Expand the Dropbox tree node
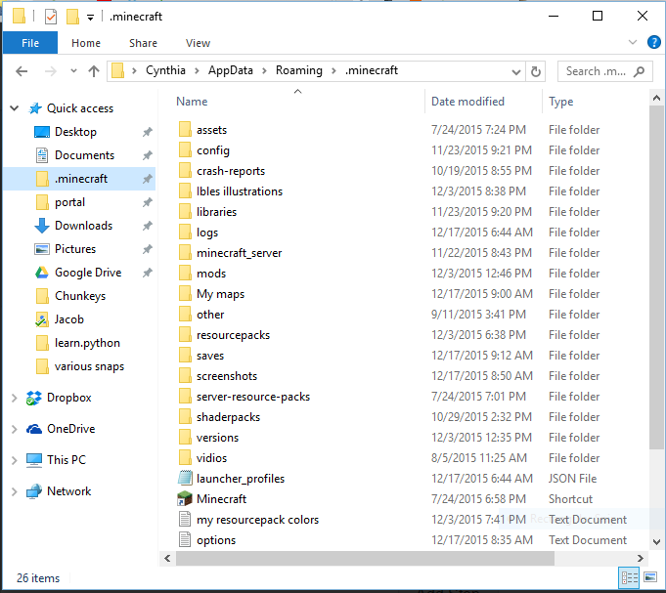The height and width of the screenshot is (593, 666). point(14,398)
